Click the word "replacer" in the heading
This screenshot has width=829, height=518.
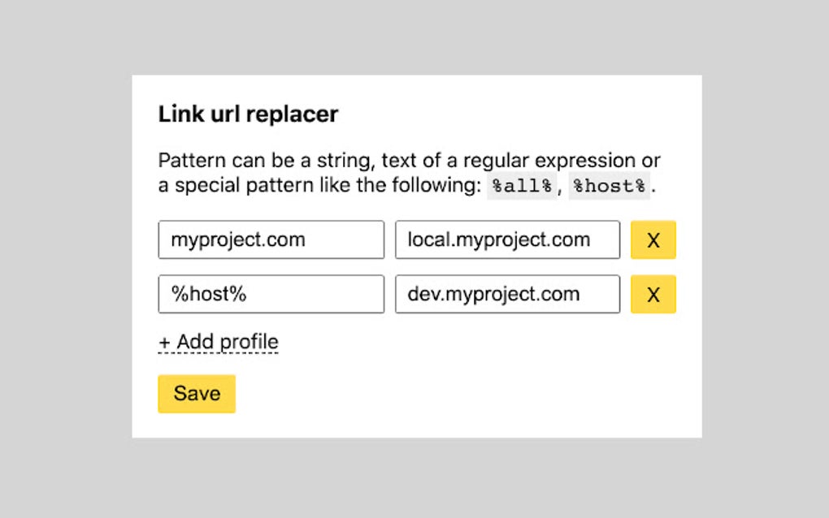point(292,114)
